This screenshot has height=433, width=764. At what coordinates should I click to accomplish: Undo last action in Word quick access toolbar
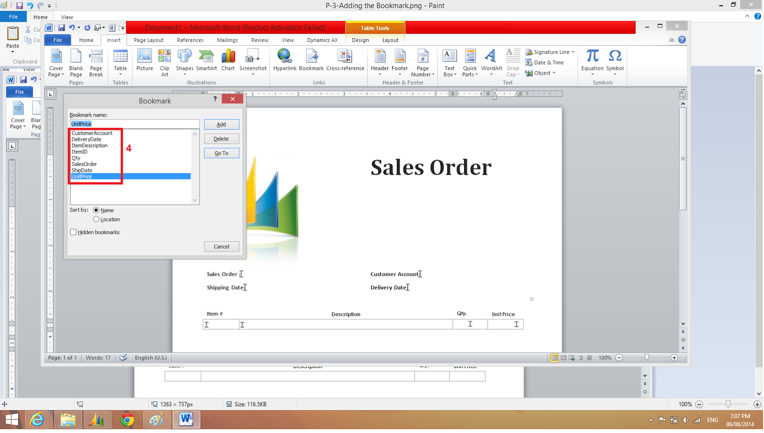click(x=72, y=28)
